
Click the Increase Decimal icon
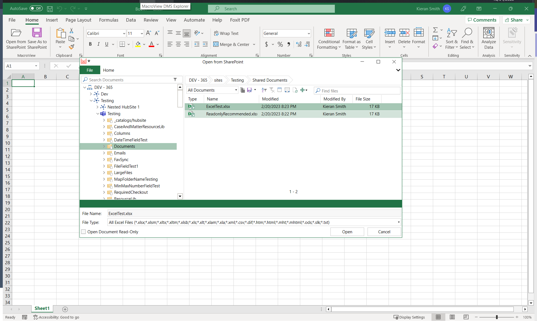point(299,44)
